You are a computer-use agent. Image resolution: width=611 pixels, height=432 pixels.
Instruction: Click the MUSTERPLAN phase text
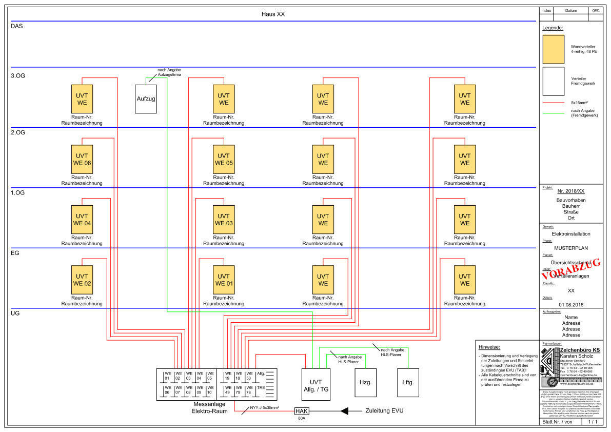pyautogui.click(x=571, y=248)
